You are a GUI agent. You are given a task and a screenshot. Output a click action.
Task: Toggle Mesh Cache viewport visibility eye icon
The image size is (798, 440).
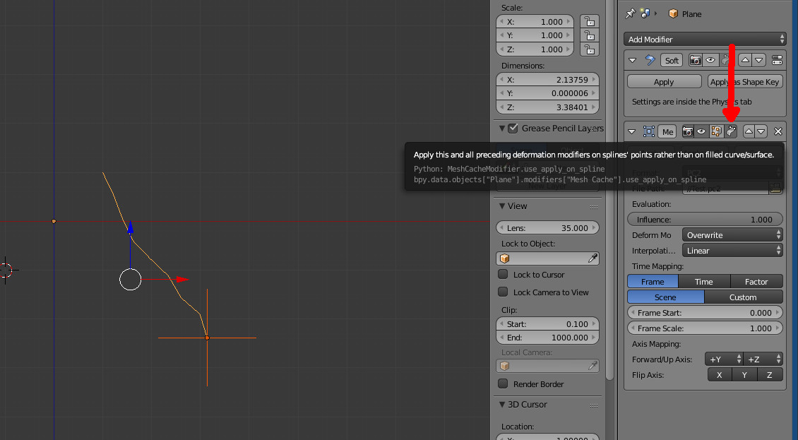click(x=701, y=131)
